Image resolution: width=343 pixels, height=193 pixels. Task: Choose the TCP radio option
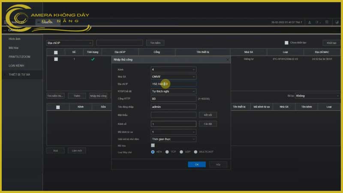(x=167, y=152)
